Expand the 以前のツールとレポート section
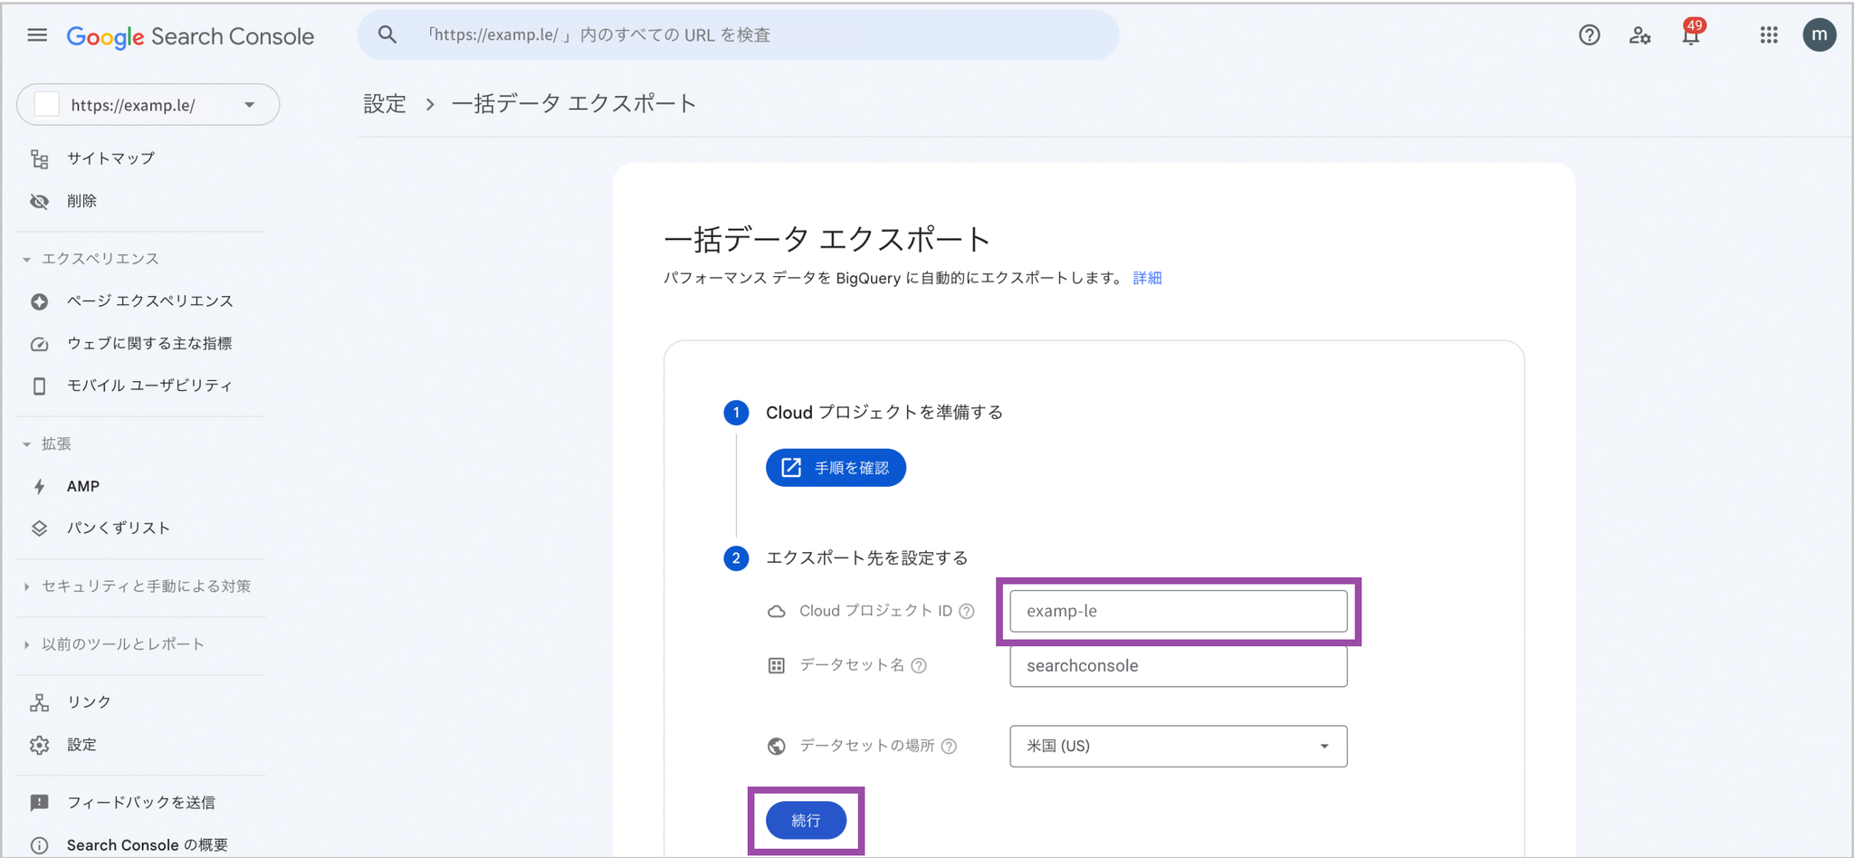1854x858 pixels. tap(27, 644)
